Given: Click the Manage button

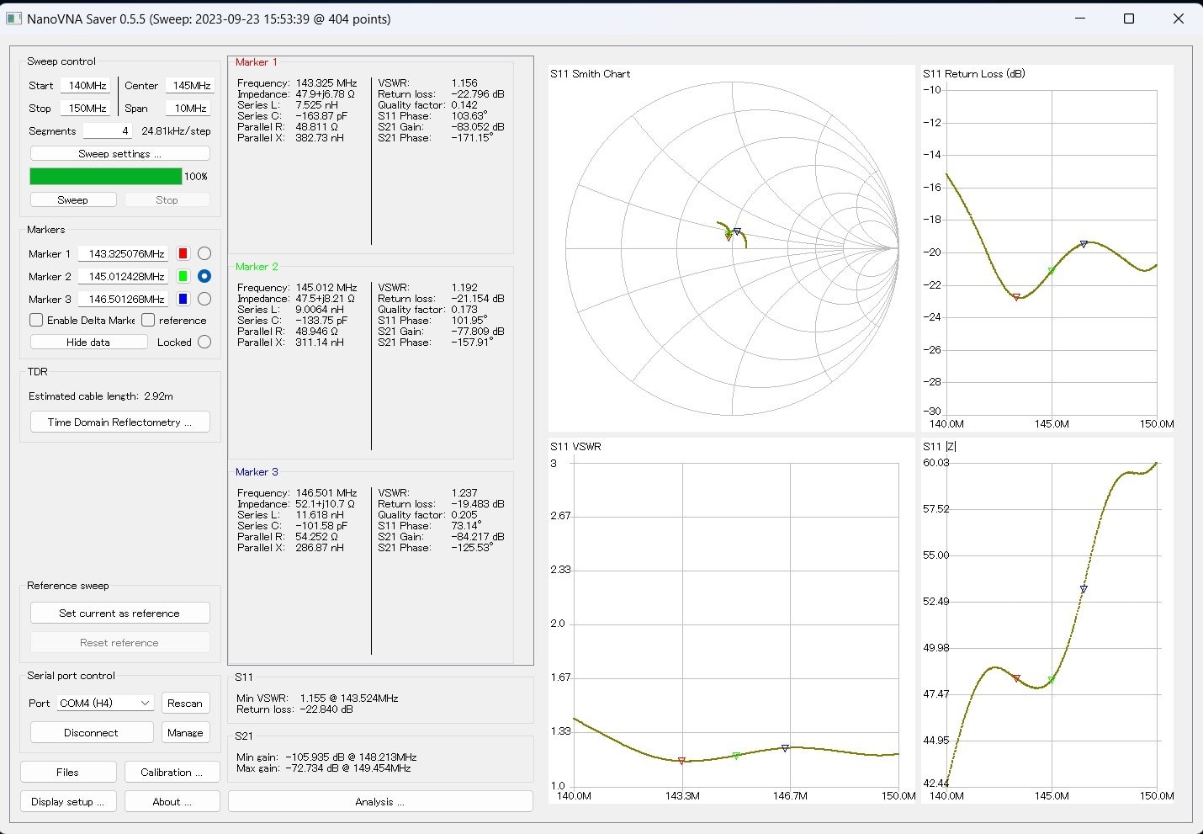Looking at the screenshot, I should coord(185,732).
